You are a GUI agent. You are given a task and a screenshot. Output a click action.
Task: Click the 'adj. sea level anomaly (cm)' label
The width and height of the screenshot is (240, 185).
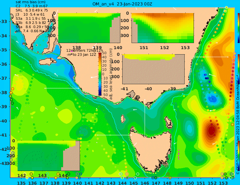pos(111,74)
